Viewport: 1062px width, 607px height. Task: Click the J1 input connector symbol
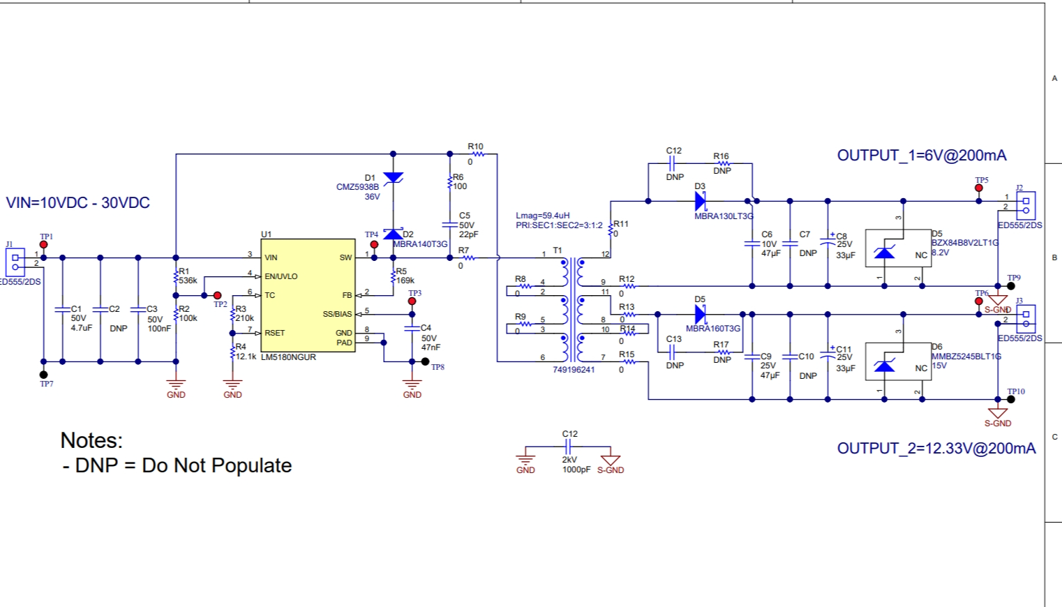(x=15, y=262)
